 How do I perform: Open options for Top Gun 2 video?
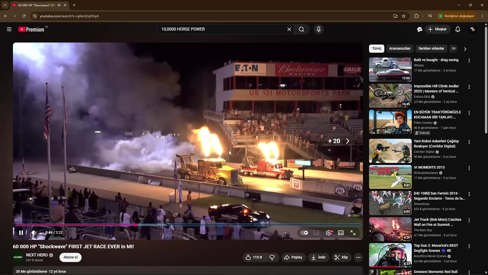[x=469, y=246]
